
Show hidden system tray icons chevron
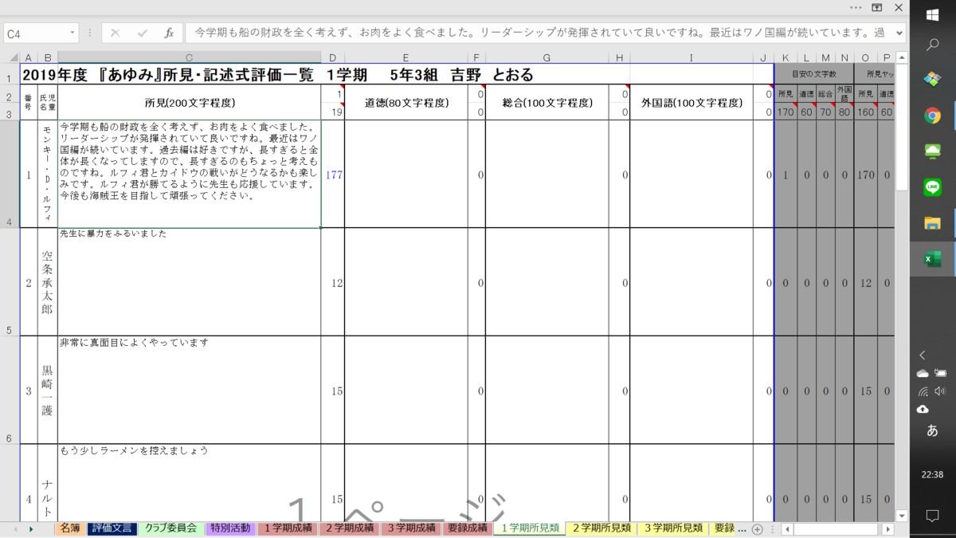coord(923,355)
